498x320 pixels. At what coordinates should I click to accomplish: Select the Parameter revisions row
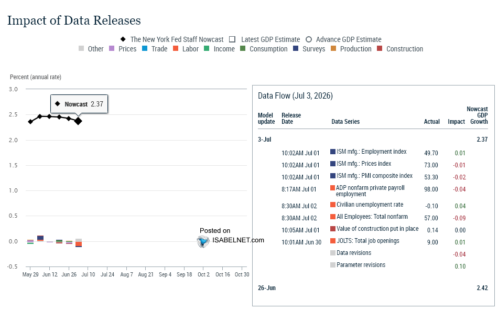pos(398,265)
